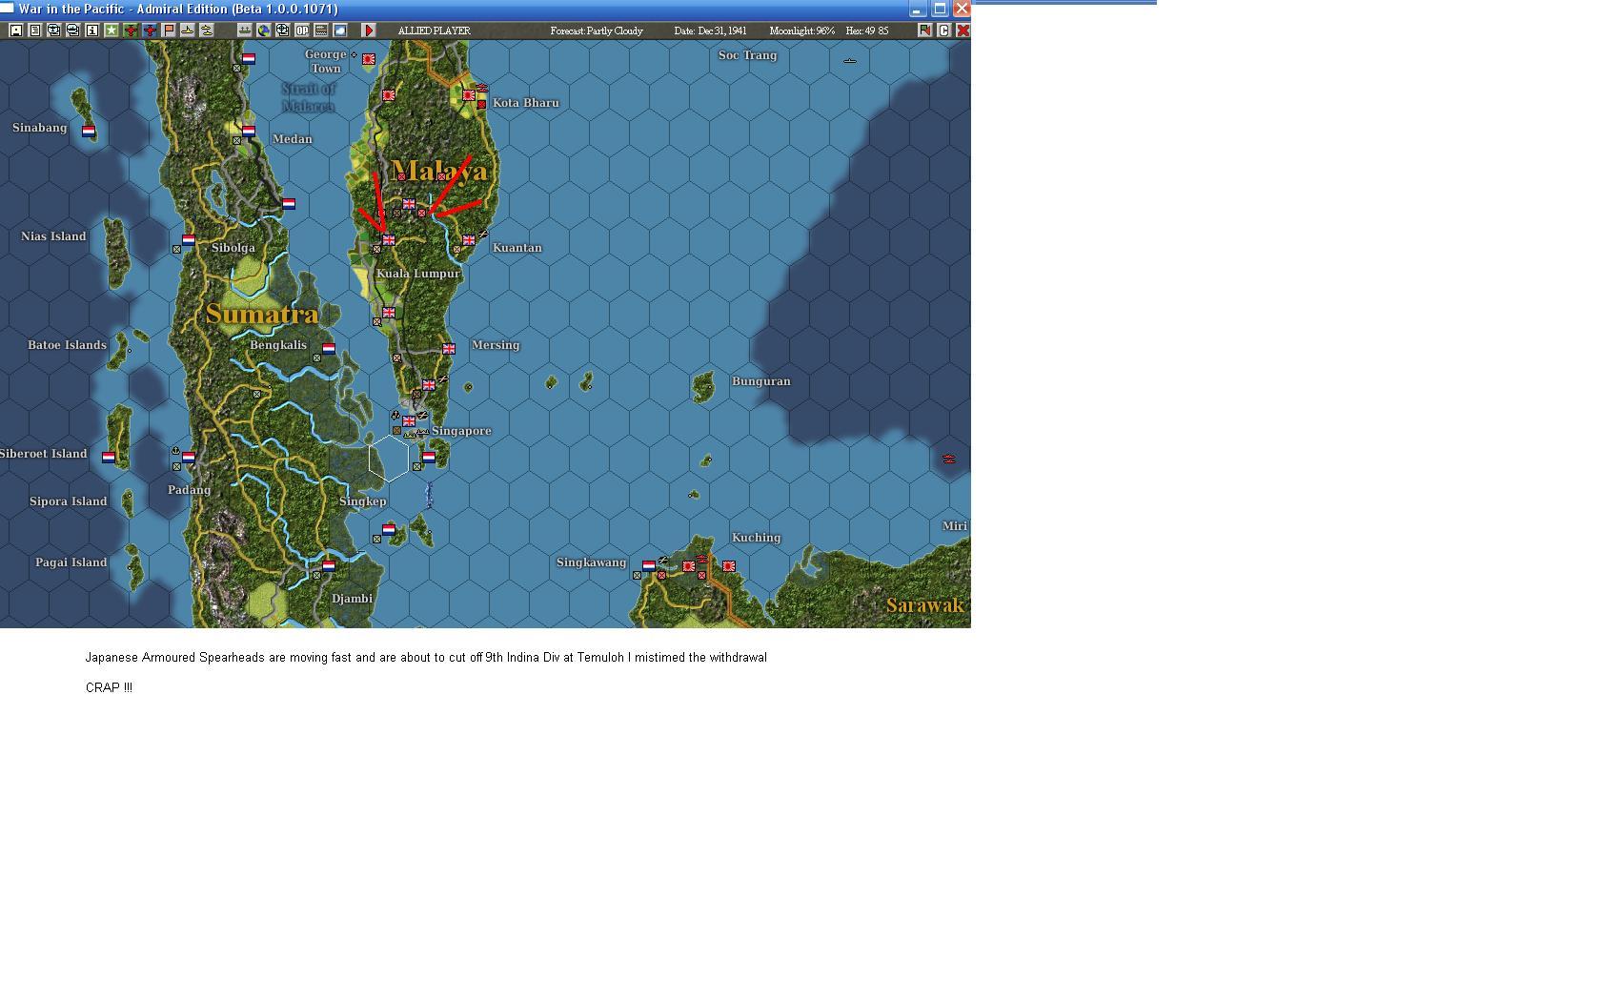Open the weather cloud toolbar icon
Screen dimensions: 1601x1001
pos(340,31)
